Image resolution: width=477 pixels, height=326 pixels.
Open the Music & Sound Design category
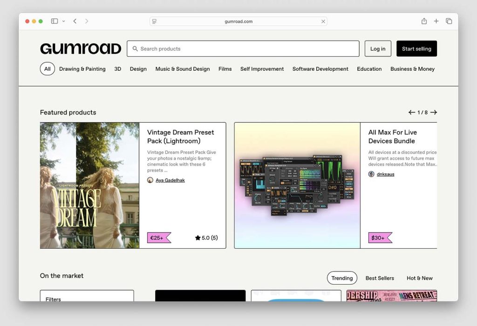[x=182, y=69]
